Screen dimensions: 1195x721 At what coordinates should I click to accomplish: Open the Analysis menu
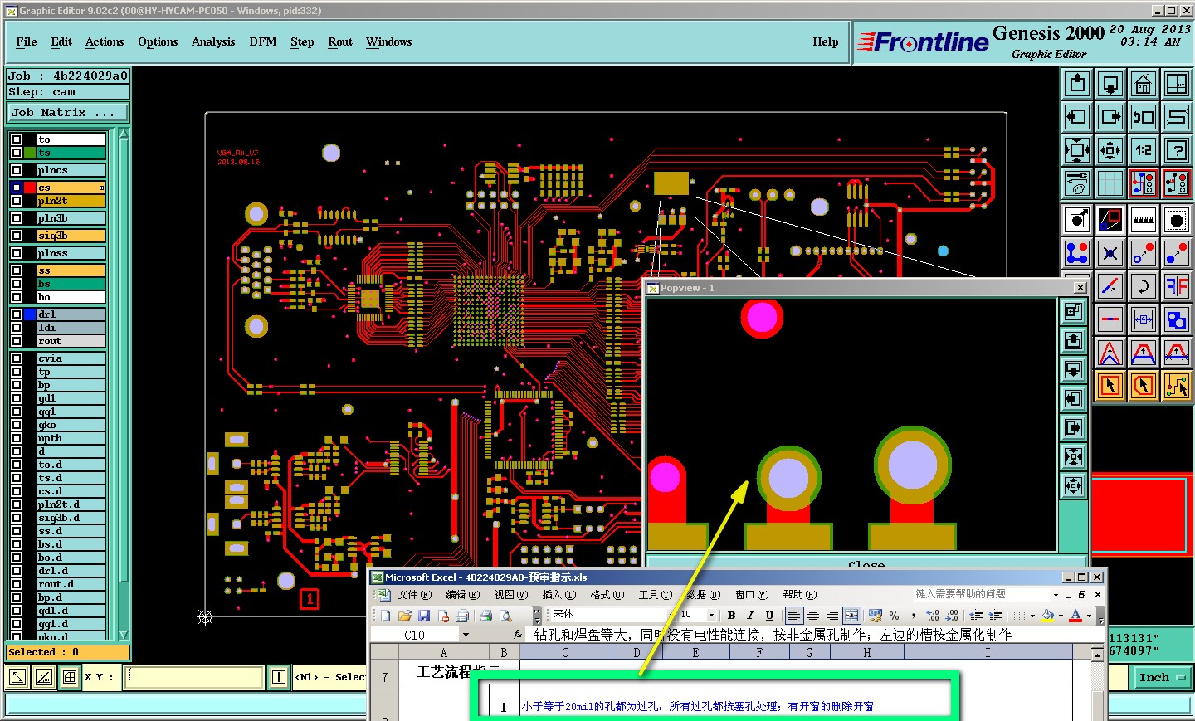213,41
